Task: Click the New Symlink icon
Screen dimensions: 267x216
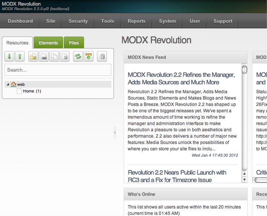Action: [54, 56]
